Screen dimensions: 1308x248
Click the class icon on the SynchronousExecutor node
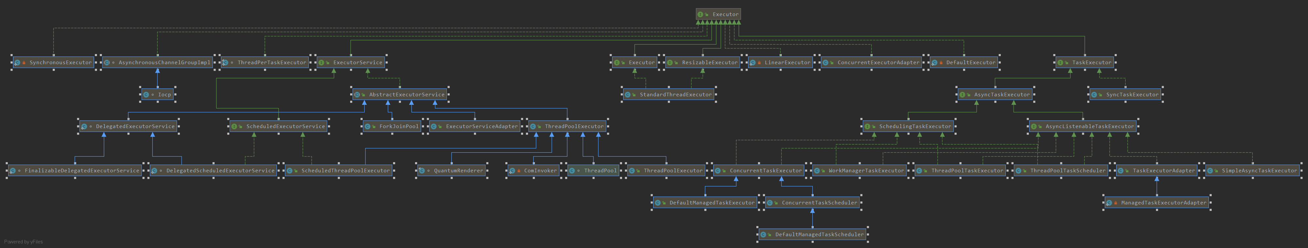[x=17, y=63]
